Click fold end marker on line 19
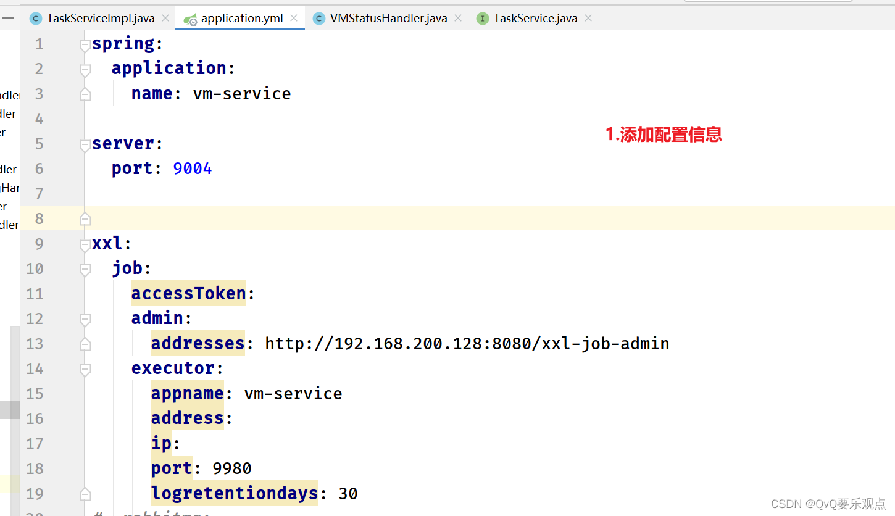 pyautogui.click(x=85, y=494)
